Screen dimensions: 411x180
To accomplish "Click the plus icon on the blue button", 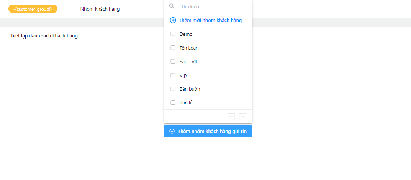I will pyautogui.click(x=172, y=131).
